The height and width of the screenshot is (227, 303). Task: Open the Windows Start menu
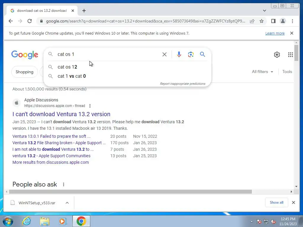[8, 221]
